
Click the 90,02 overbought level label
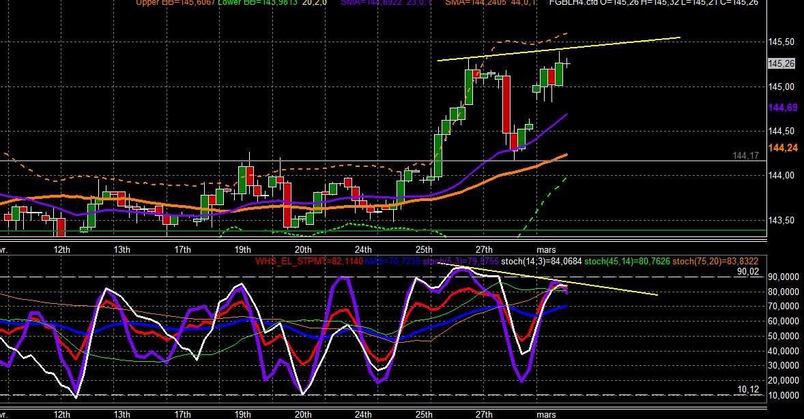pos(747,272)
